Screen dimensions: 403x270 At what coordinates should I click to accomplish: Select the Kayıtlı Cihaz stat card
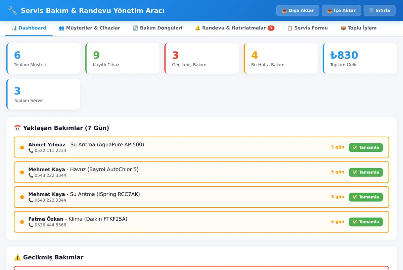(x=122, y=58)
